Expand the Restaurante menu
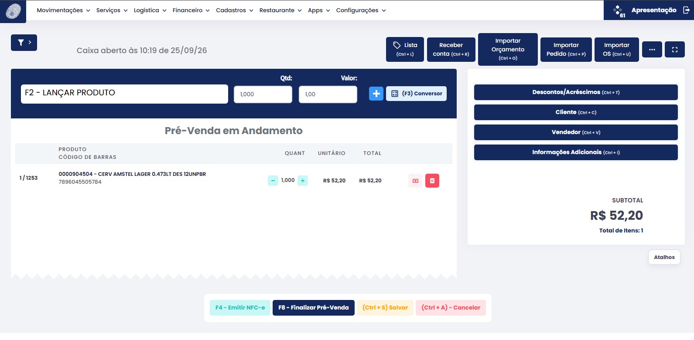The width and height of the screenshot is (694, 340). point(280,10)
